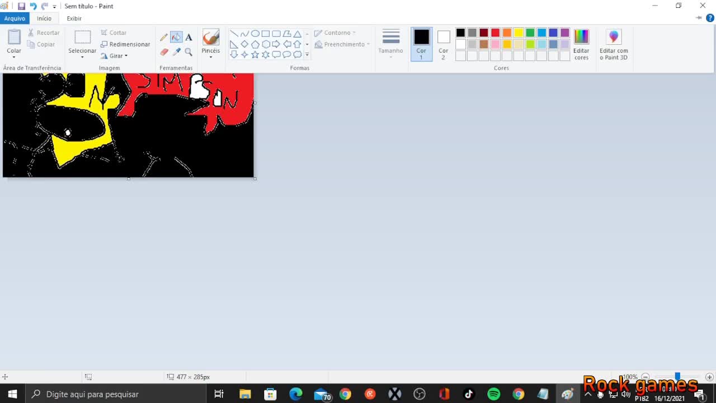Screen dimensions: 716x403
Task: Switch to the Exibir tab
Action: point(74,18)
